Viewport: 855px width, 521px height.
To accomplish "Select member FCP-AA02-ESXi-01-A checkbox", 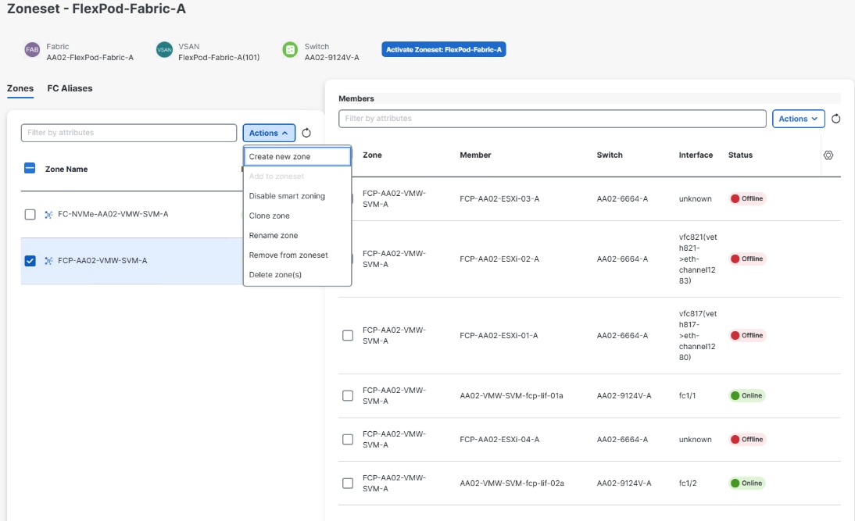I will pos(347,335).
